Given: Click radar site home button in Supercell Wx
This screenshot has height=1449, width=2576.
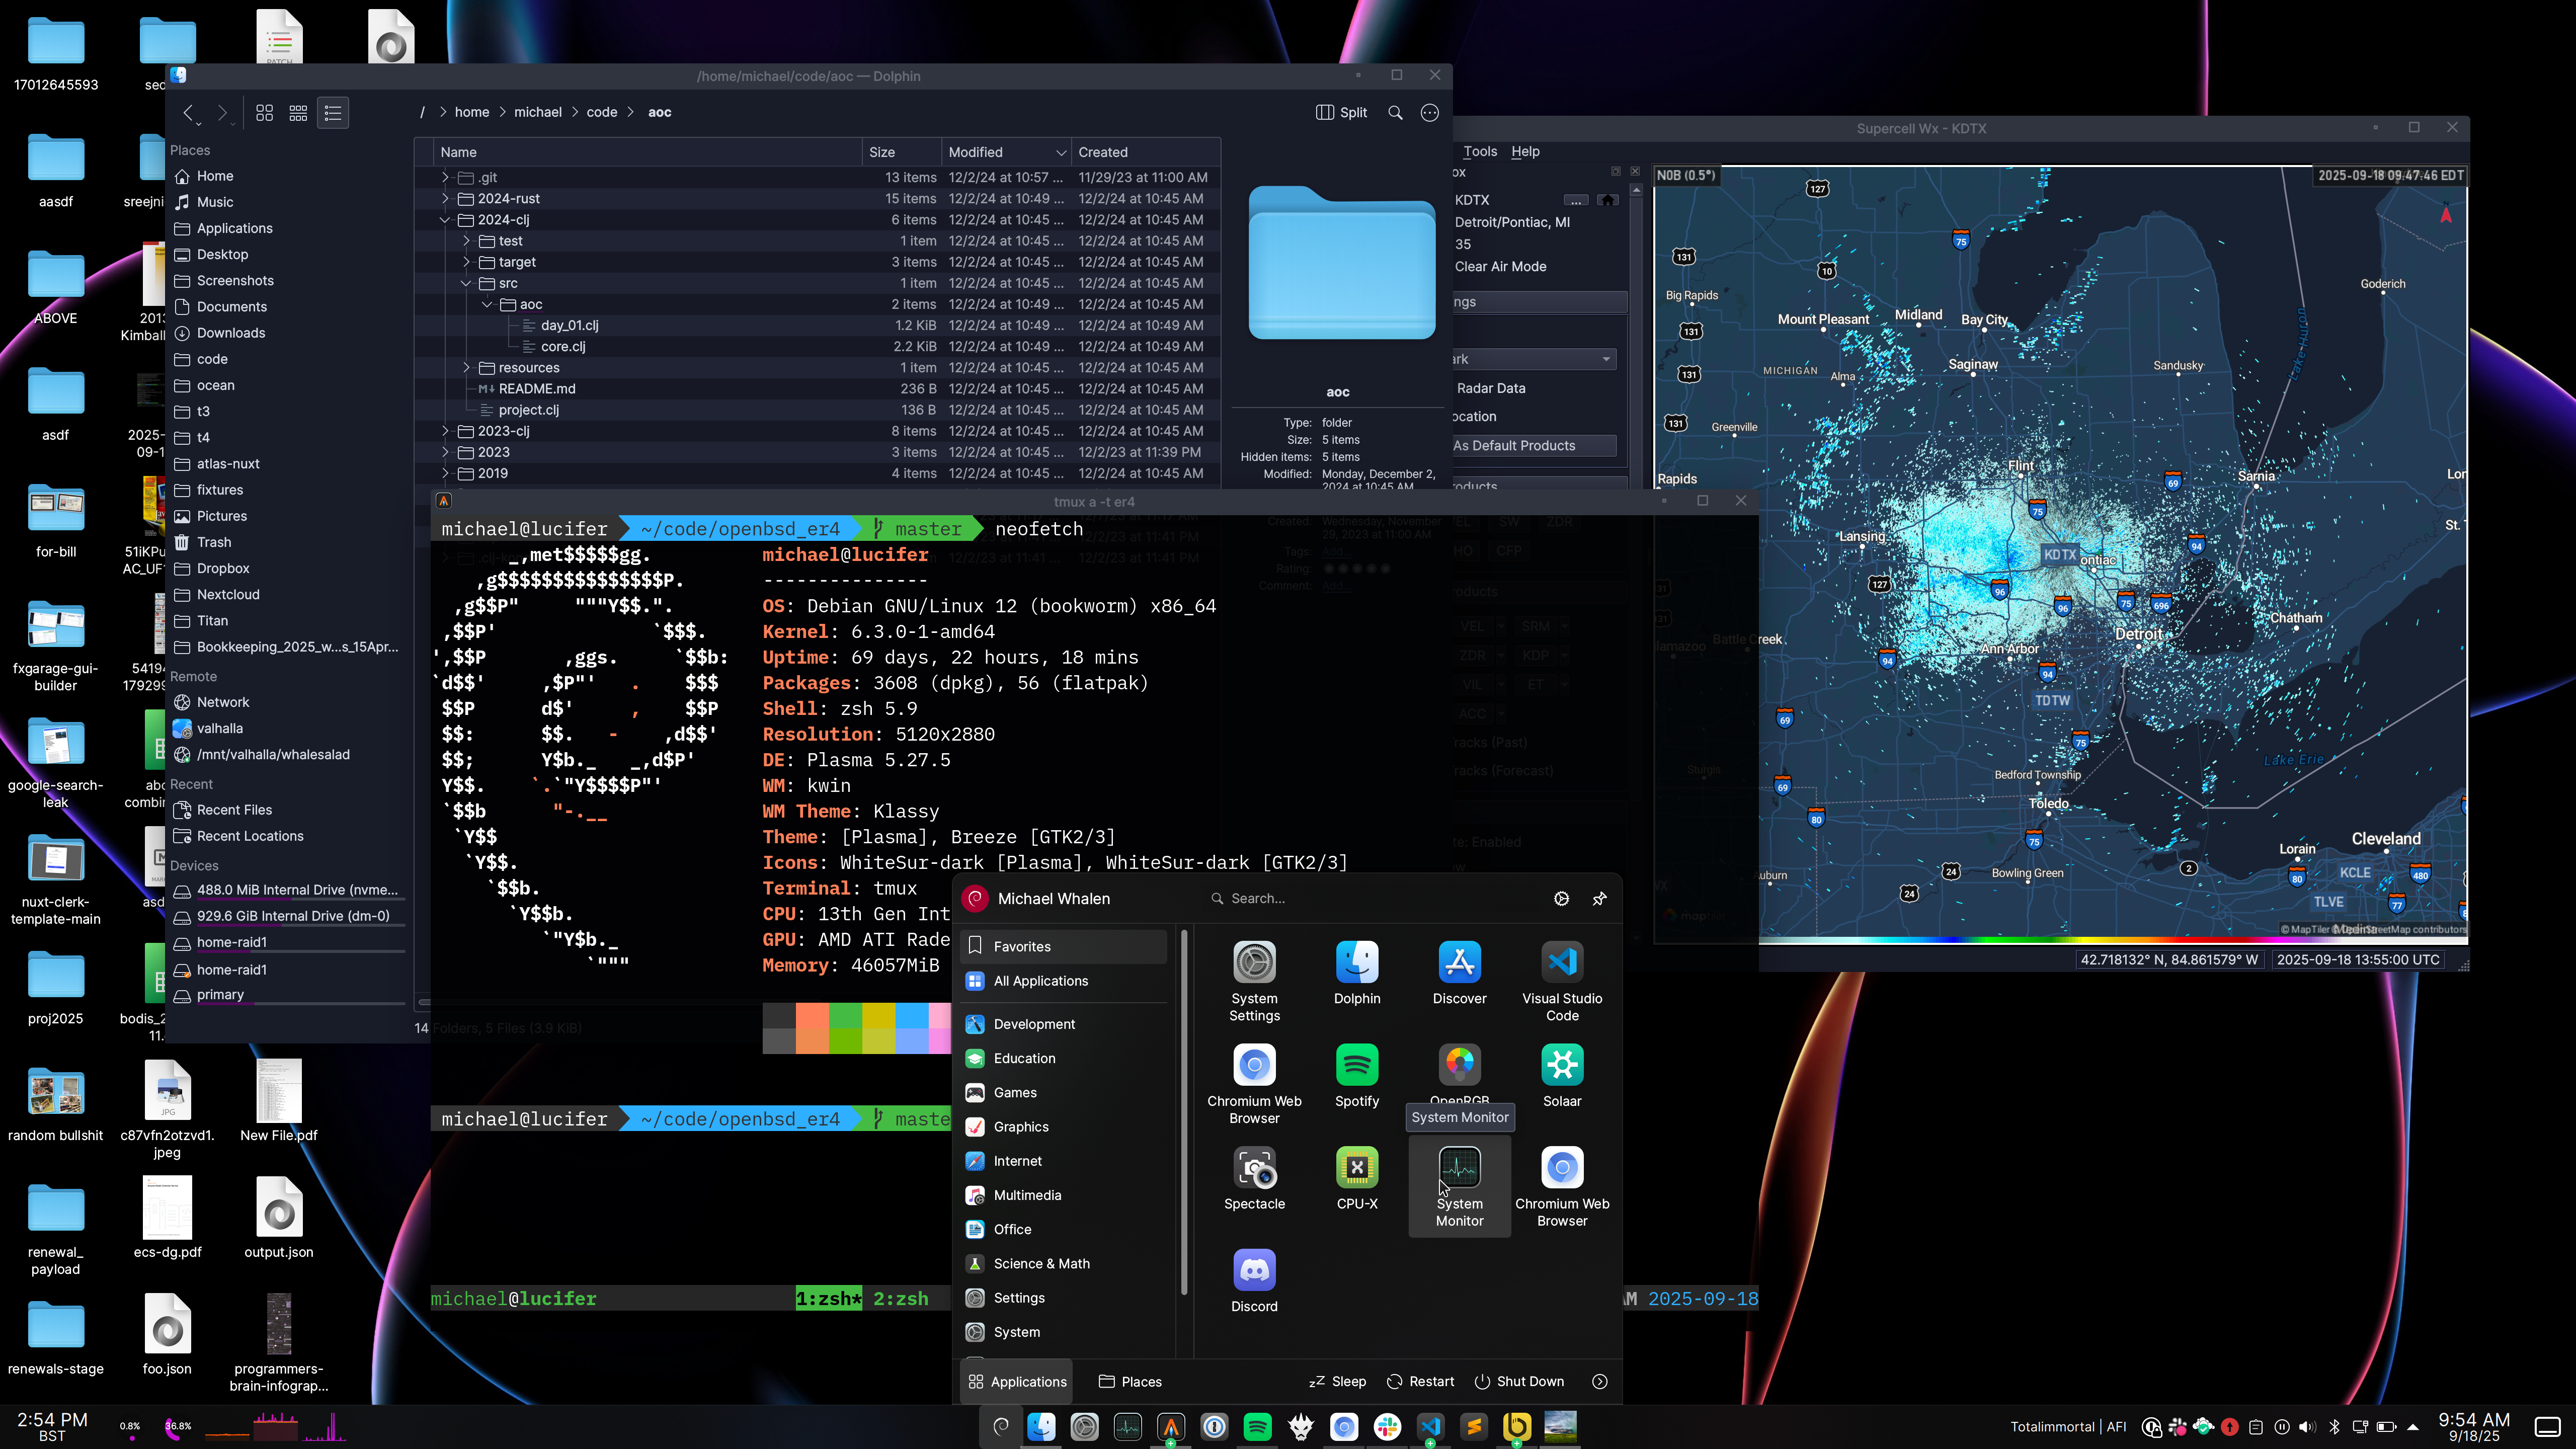Looking at the screenshot, I should [1608, 200].
